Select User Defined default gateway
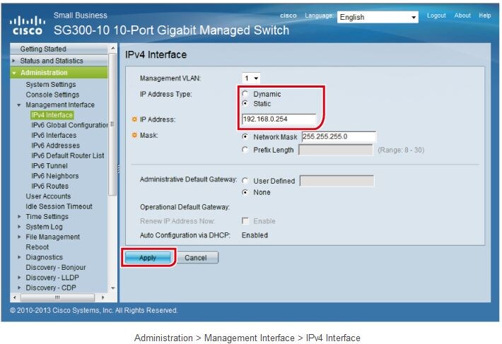Viewport: 502px width, 344px height. tap(245, 182)
